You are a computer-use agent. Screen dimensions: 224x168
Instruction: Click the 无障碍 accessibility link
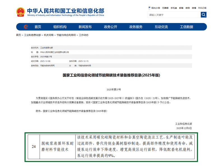point(165,8)
